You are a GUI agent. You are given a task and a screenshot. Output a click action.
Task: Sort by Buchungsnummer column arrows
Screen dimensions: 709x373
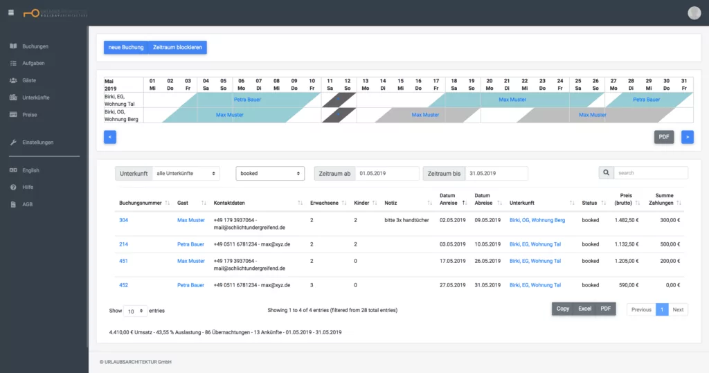(168, 203)
